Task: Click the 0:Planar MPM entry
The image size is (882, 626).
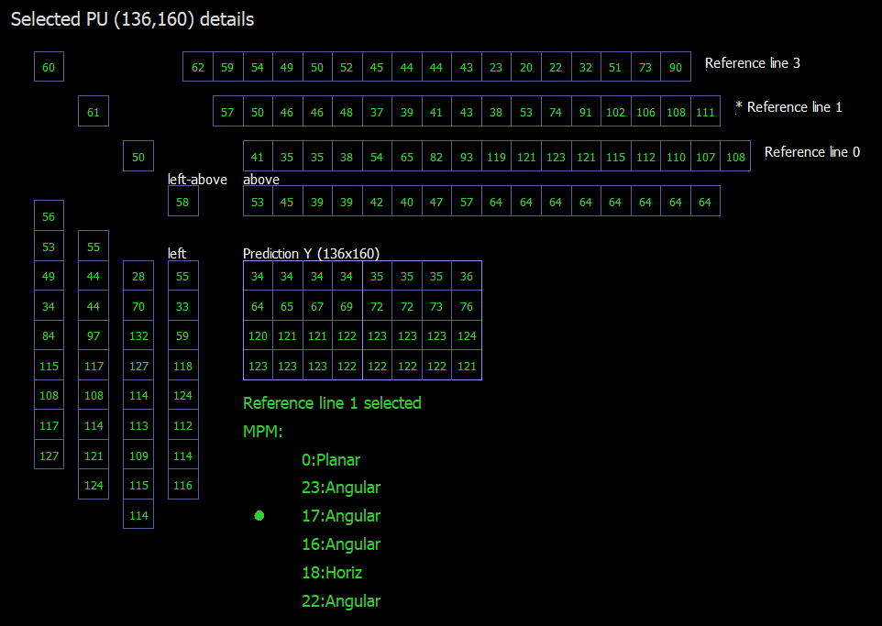Action: coord(331,460)
